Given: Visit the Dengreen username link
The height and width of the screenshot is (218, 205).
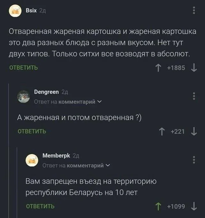Looking at the screenshot, I should [x=46, y=92].
